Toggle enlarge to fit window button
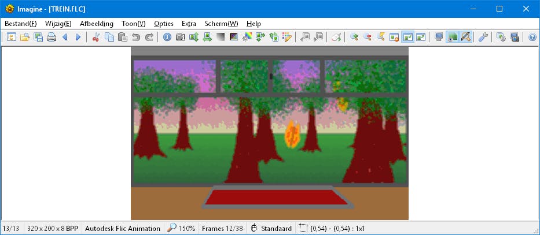This screenshot has height=235, width=540. pos(421,37)
